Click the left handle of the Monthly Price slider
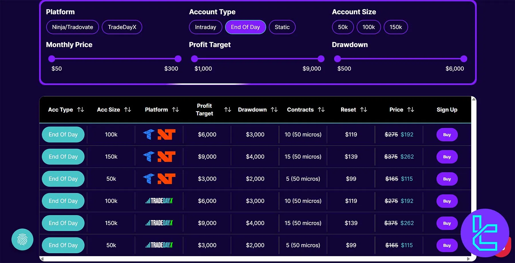515x263 pixels. point(51,59)
